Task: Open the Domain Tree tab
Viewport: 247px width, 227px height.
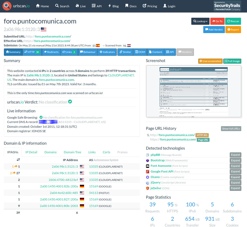Action: tap(72, 152)
